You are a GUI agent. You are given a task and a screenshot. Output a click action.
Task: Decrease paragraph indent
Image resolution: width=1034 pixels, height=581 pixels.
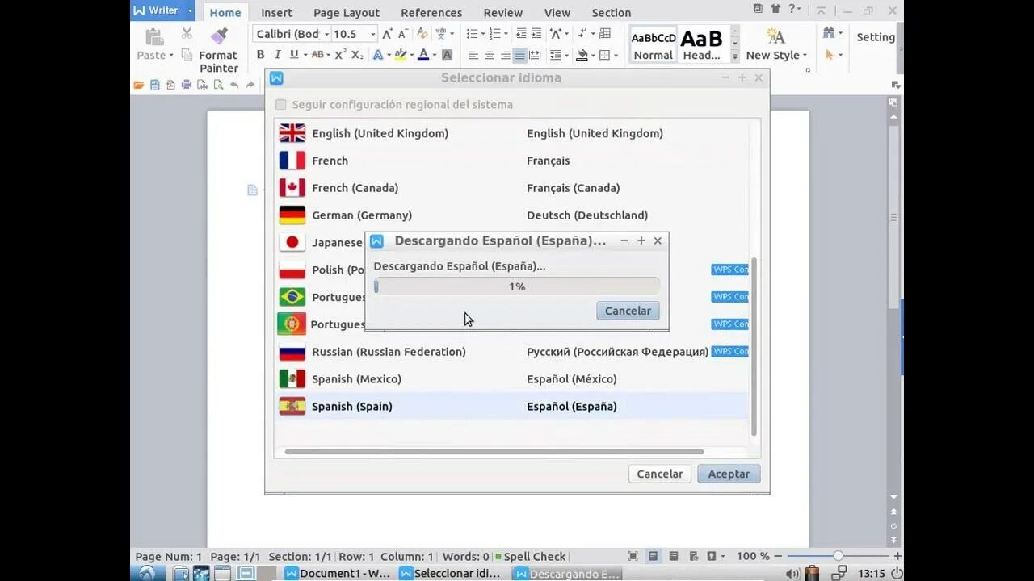[x=520, y=34]
